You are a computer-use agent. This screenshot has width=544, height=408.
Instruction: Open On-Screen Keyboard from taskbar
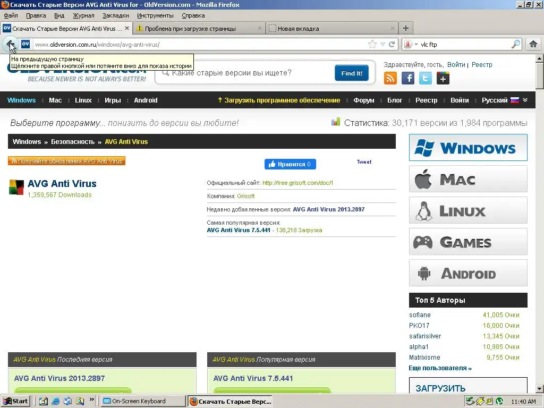[x=143, y=401]
